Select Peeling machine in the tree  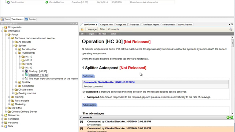click(x=27, y=93)
